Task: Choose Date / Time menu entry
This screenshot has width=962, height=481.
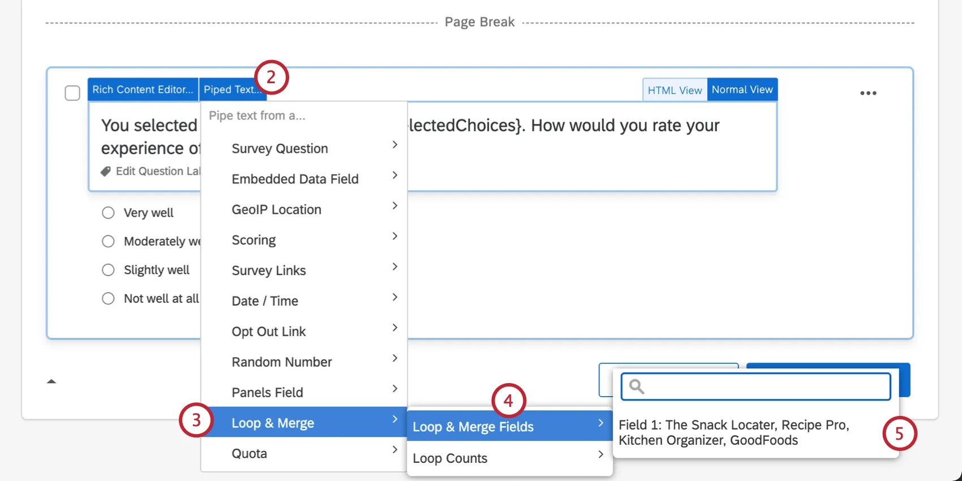Action: click(x=265, y=300)
